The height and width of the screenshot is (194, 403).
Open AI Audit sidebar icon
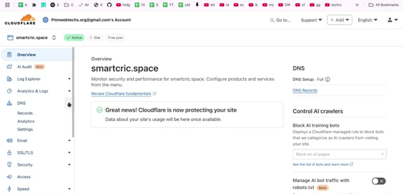[9, 67]
